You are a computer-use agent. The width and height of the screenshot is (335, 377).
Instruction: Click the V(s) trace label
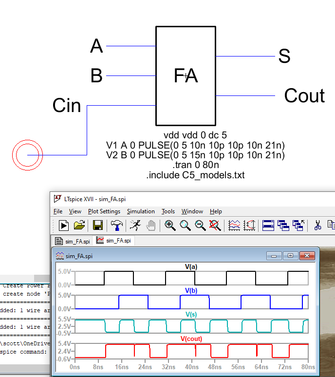191,315
